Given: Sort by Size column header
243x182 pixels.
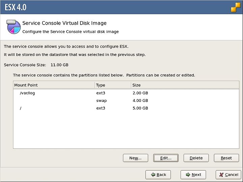Looking at the screenshot, I should click(x=185, y=85).
